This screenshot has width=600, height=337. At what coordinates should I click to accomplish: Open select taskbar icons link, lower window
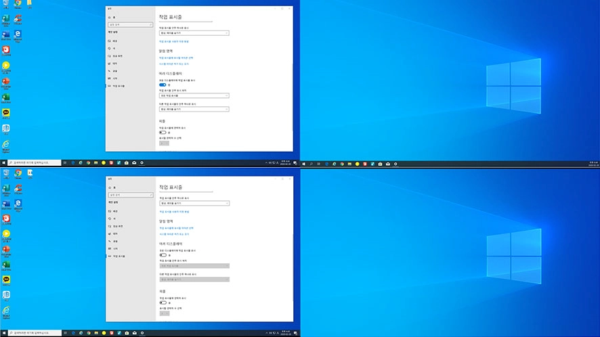click(x=176, y=228)
